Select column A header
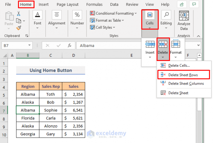213x143 pixels. [x=12, y=55]
